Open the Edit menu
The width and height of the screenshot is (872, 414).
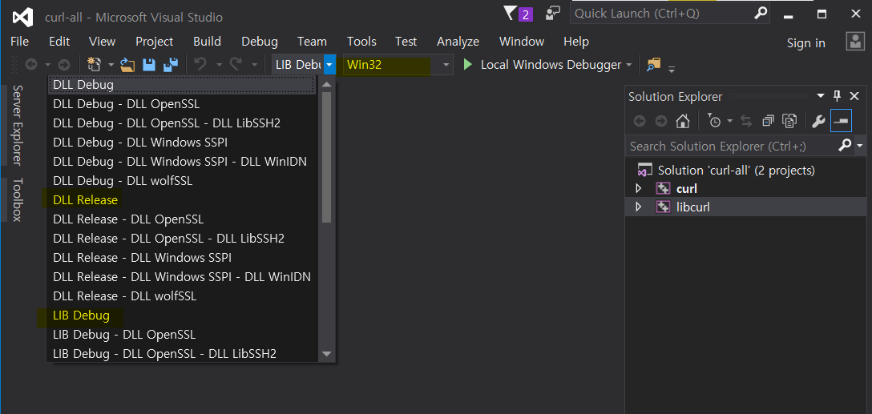tap(59, 42)
